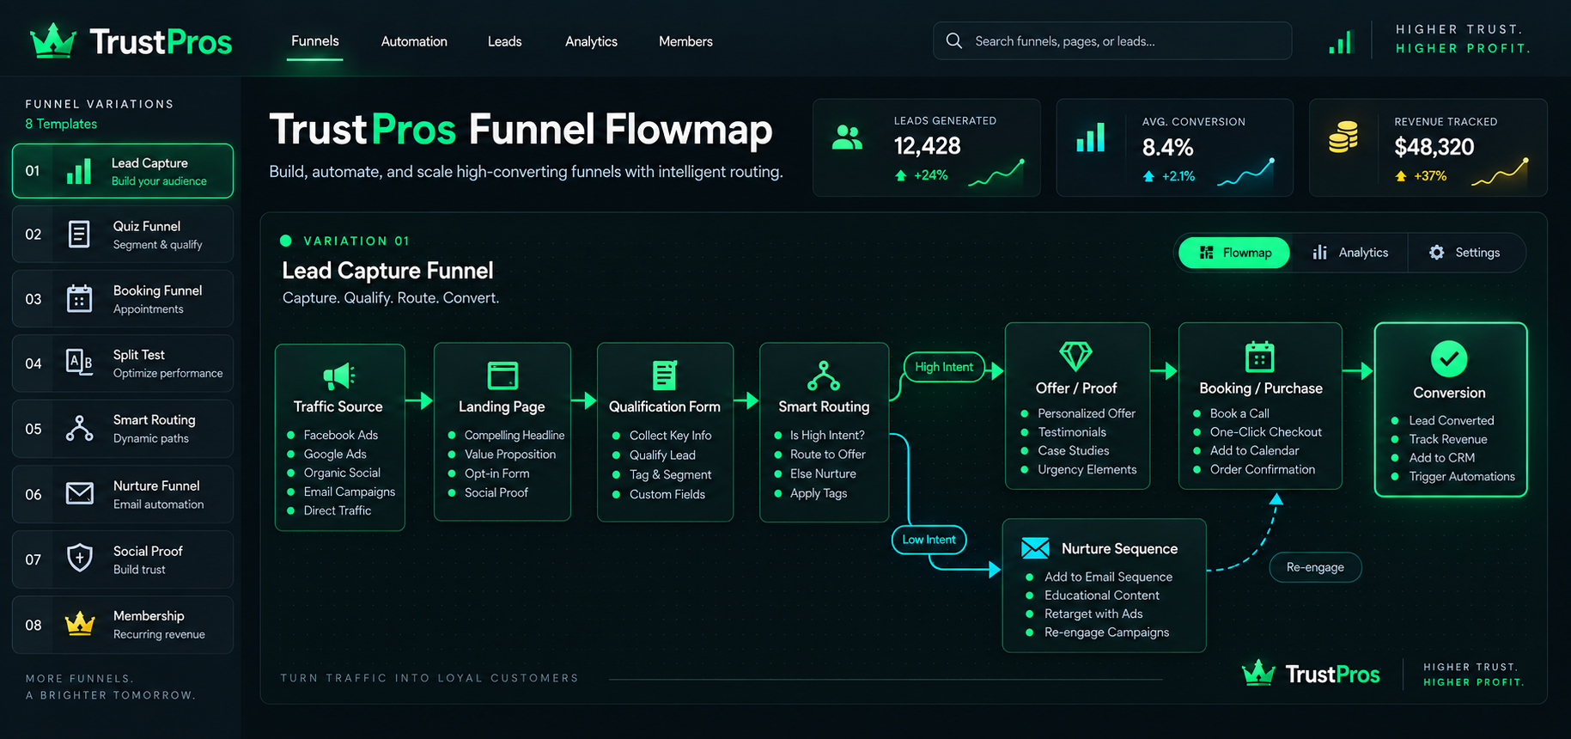Click the browser window icon in Landing Page

click(502, 376)
